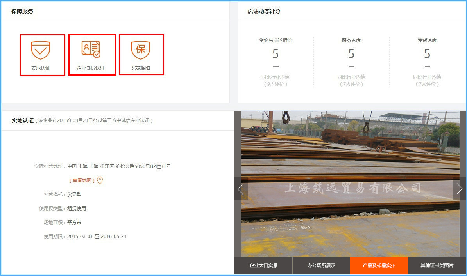Click the （7人评价） under 服务态度
Image resolution: width=467 pixels, height=276 pixels.
tap(351, 84)
